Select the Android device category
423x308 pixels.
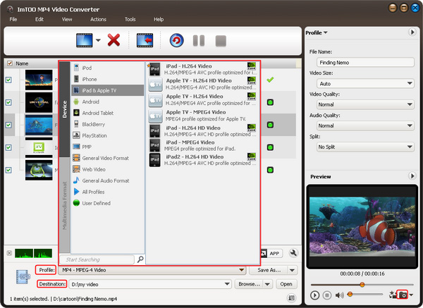click(x=108, y=101)
